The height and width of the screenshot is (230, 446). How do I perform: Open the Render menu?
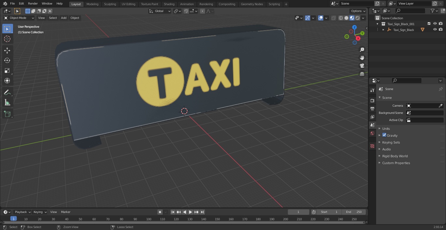pyautogui.click(x=33, y=4)
